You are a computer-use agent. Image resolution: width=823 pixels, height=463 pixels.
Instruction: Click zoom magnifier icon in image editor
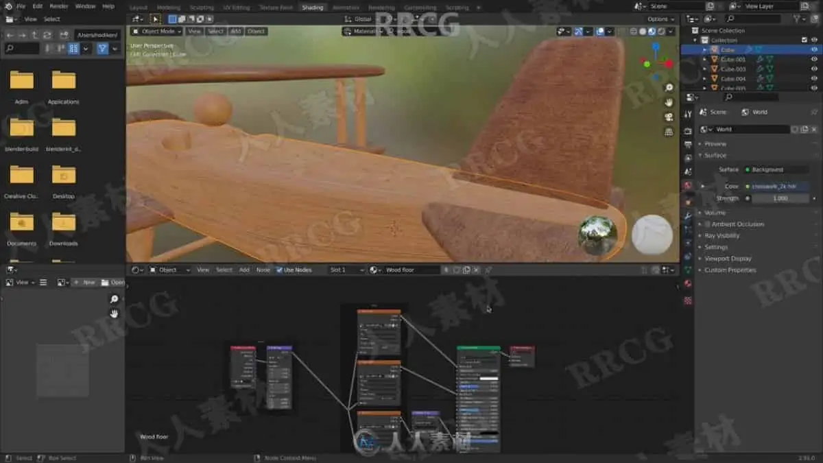pos(114,299)
